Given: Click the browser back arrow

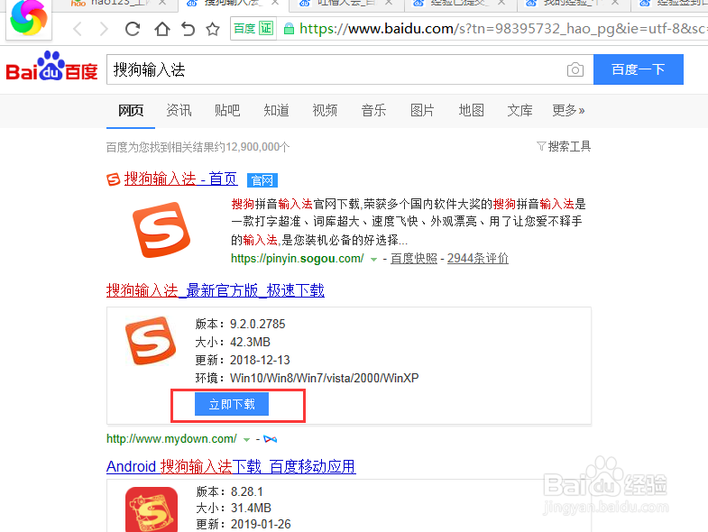Looking at the screenshot, I should [x=78, y=29].
